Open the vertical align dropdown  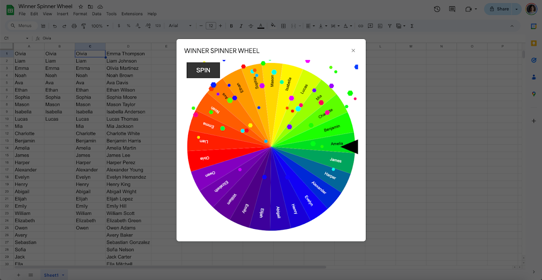tap(322, 26)
